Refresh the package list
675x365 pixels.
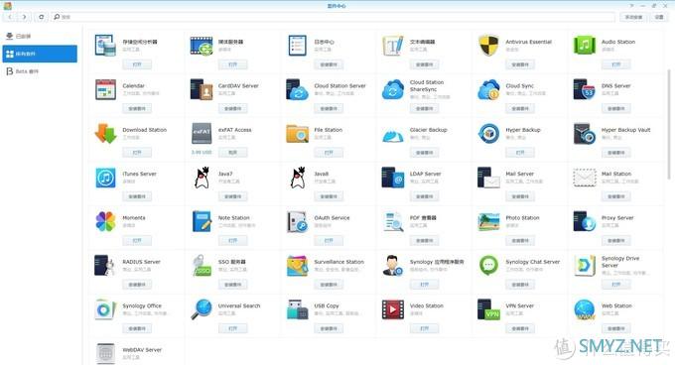pos(42,17)
